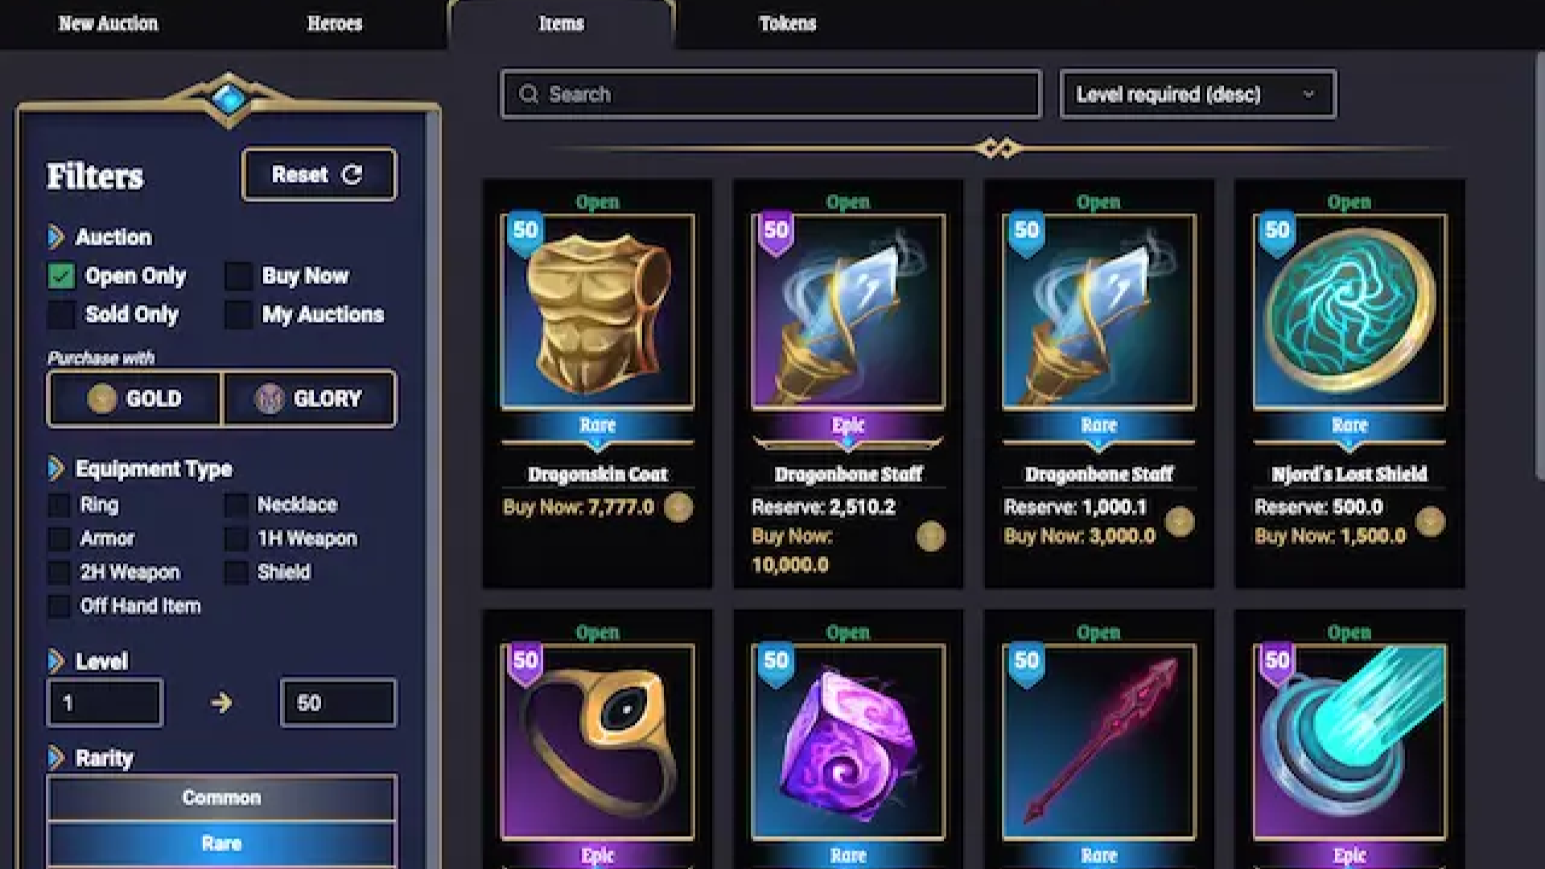Check the Necklace equipment type box
Screen dimensions: 1545x869
(x=236, y=505)
